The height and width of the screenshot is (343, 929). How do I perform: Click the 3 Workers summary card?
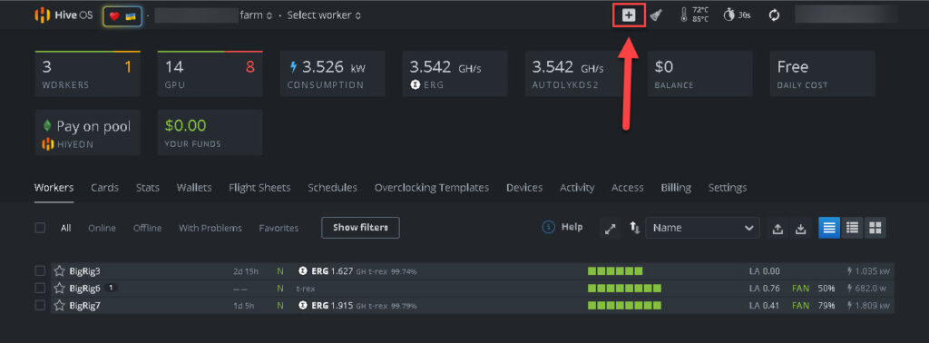pyautogui.click(x=88, y=73)
